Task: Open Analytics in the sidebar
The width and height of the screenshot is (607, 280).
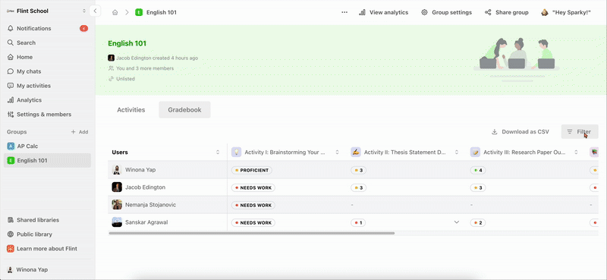Action: click(x=47, y=100)
